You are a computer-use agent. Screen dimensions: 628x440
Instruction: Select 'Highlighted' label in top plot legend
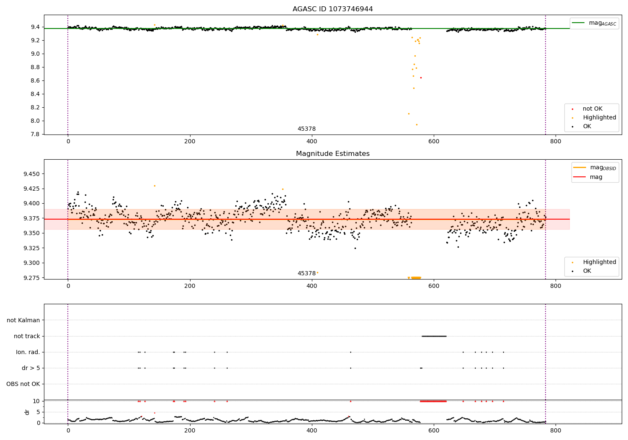click(599, 118)
